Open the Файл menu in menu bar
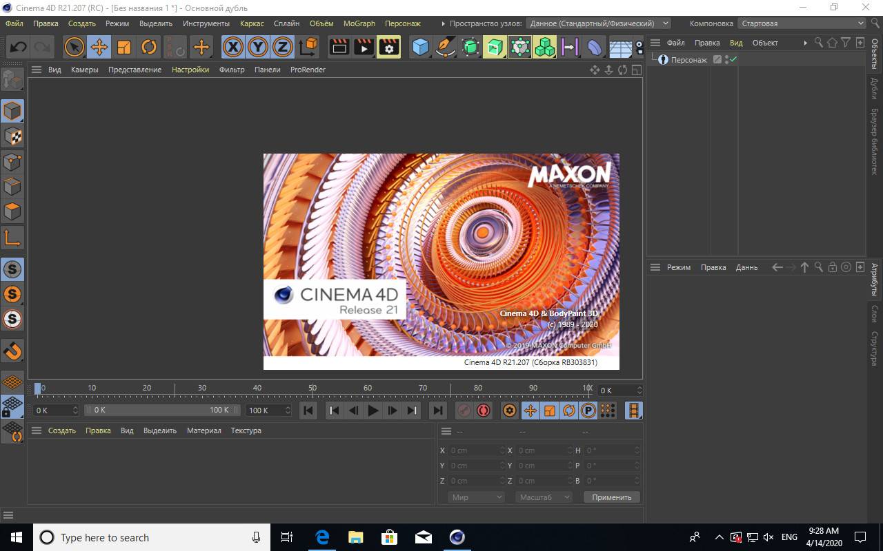This screenshot has width=883, height=551. 14,23
